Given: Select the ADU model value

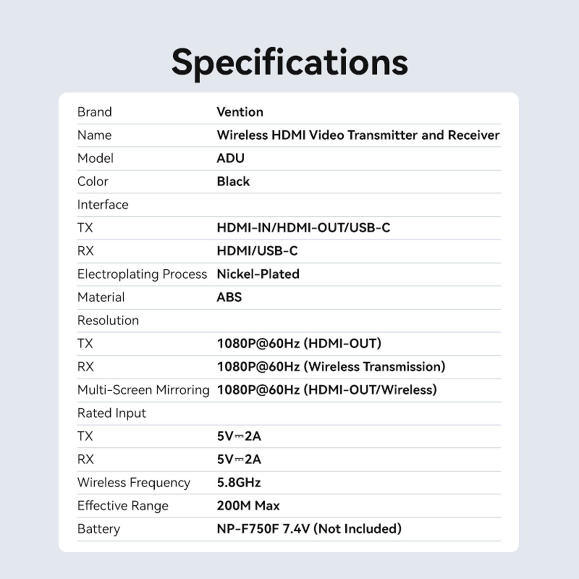Looking at the screenshot, I should coord(231,158).
